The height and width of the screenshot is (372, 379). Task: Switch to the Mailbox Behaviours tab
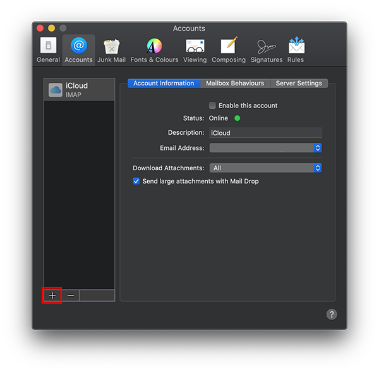click(235, 84)
